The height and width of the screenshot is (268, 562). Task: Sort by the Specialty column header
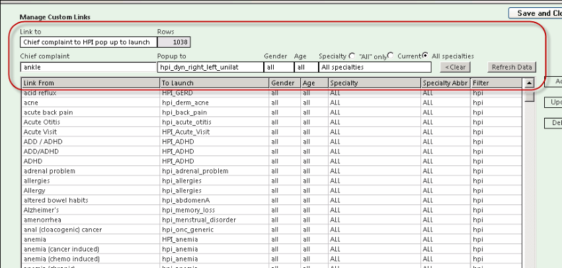pos(375,83)
